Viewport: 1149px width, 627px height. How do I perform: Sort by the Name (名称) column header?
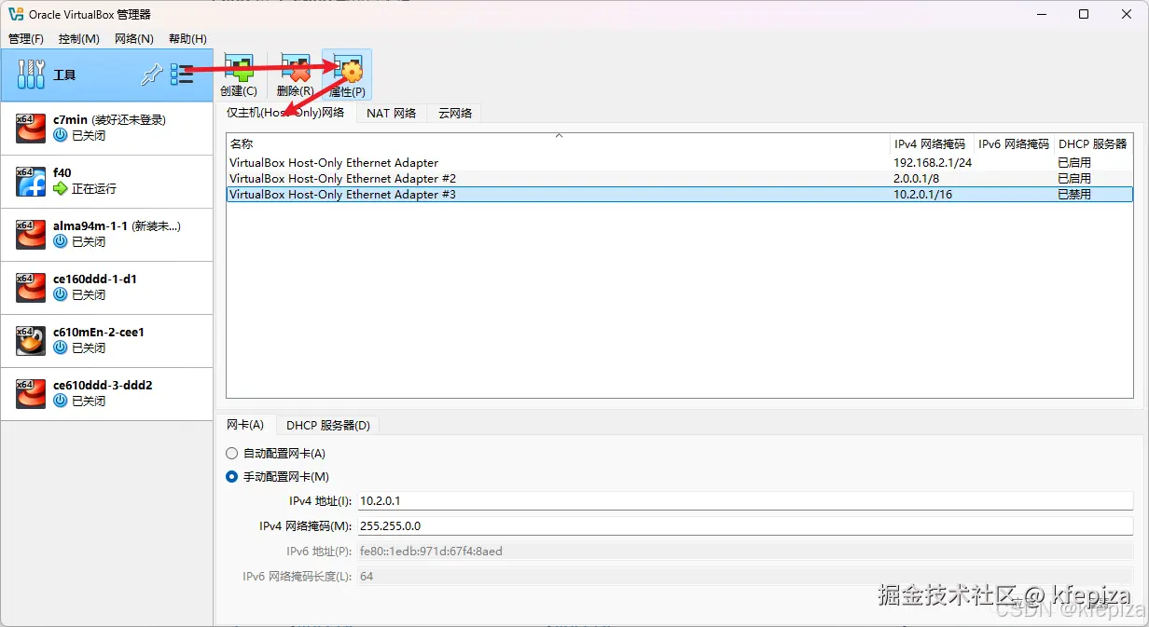tap(558, 143)
